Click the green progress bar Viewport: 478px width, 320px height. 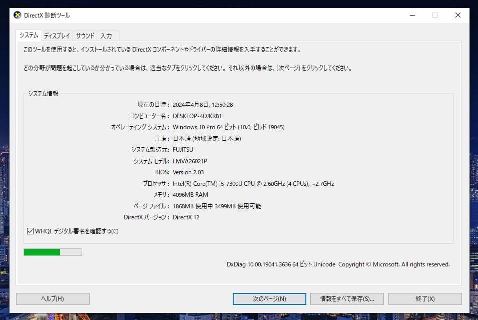[x=53, y=252]
